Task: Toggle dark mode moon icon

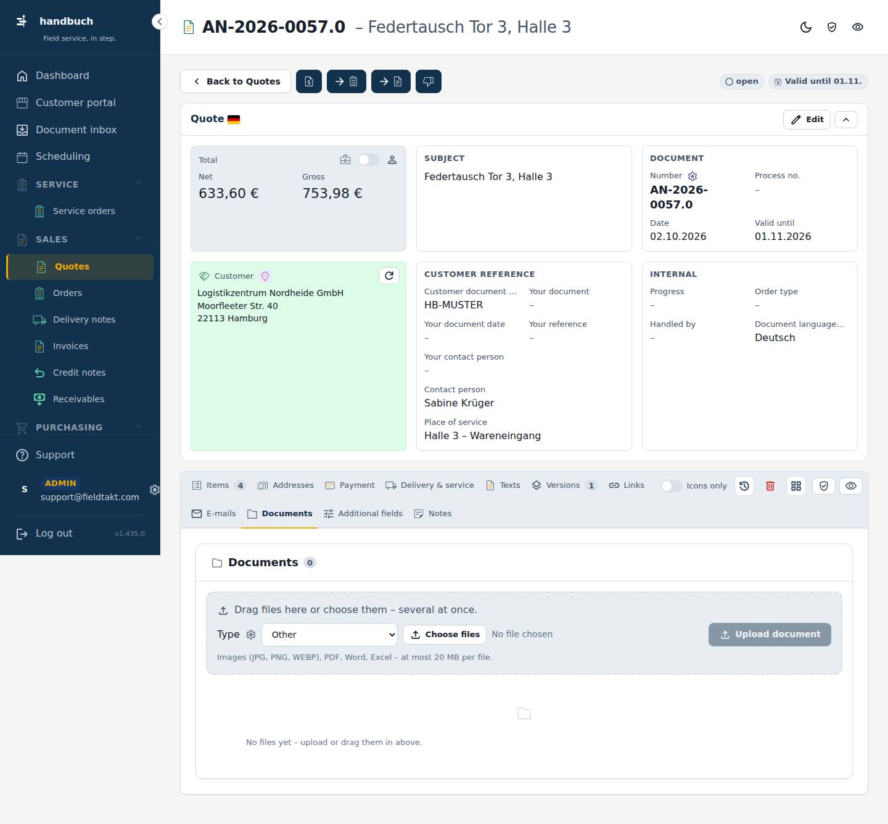Action: [x=806, y=27]
